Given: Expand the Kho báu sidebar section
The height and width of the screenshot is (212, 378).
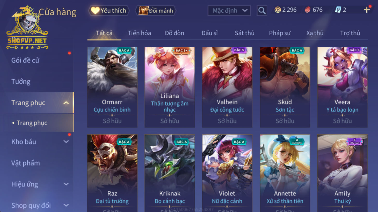Looking at the screenshot, I should [x=66, y=142].
